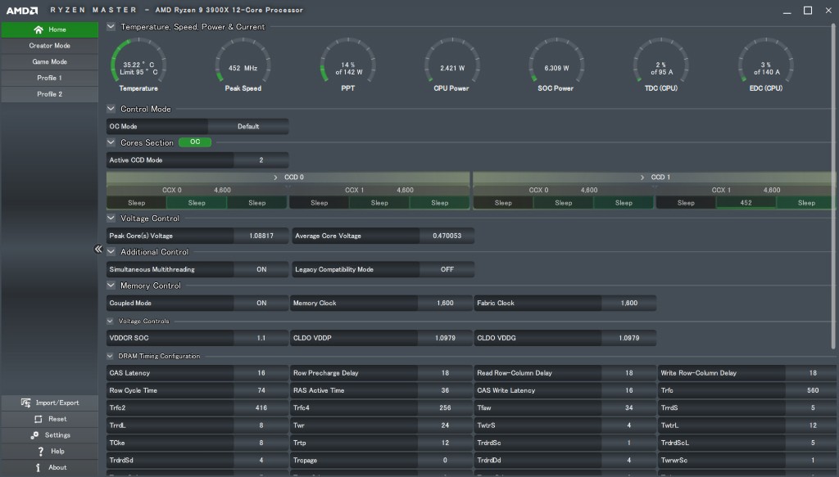Switch to Creator Mode
Screen dimensions: 839x477
[49, 46]
